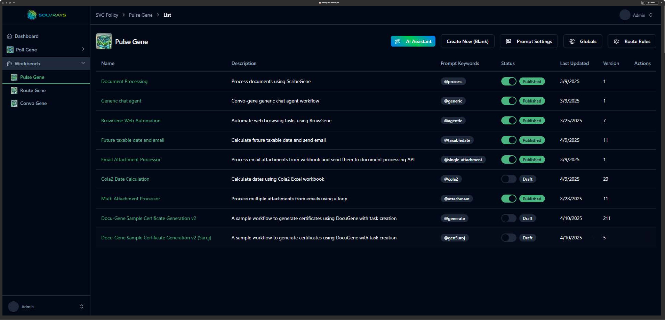Click the Solvrays logo
This screenshot has height=320, width=665.
tap(47, 15)
